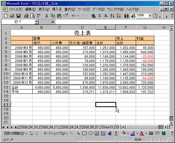
Task: Open the 100% zoom dropdown
Action: point(150,15)
